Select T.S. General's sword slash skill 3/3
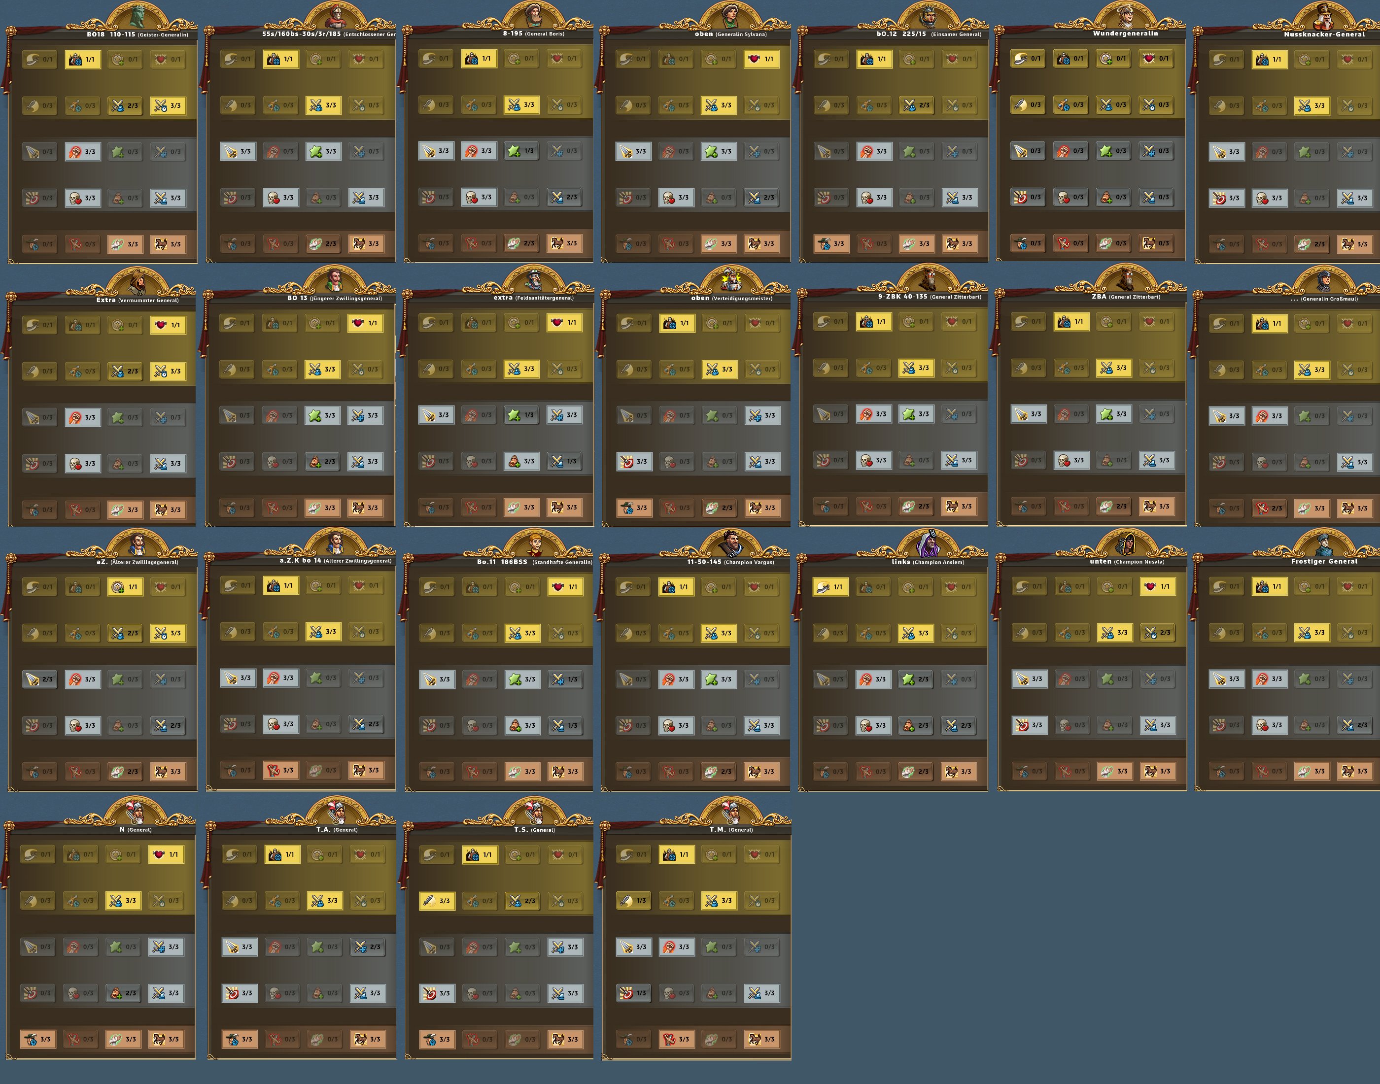This screenshot has height=1084, width=1380. click(437, 901)
